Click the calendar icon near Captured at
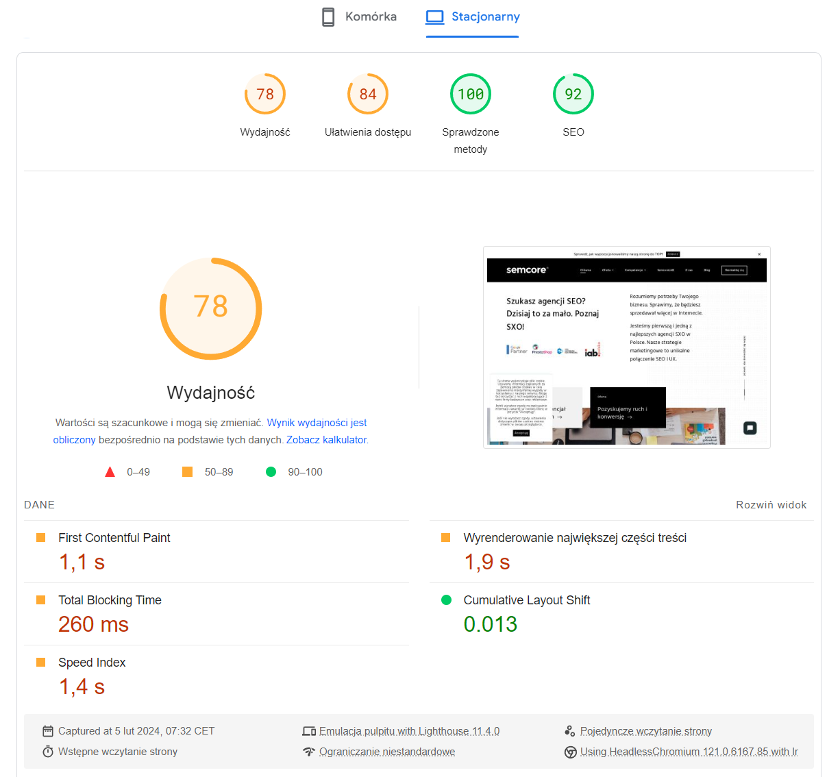The height and width of the screenshot is (777, 840). 48,731
